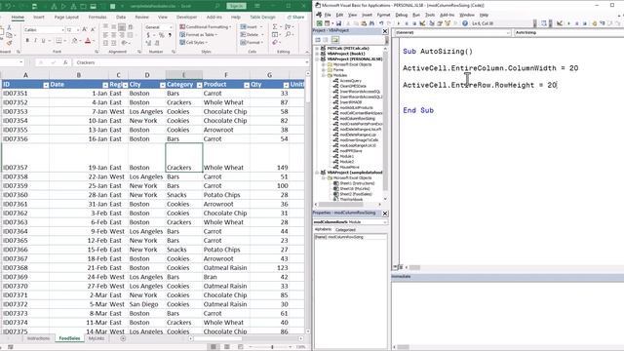624x351 pixels.
Task: Open the font name Calibri dropdown
Action: point(62,30)
